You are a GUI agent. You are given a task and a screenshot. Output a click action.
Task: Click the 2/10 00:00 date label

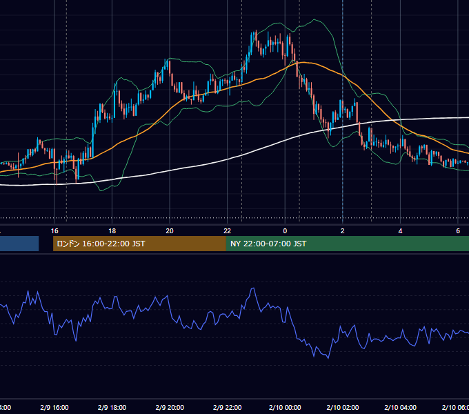click(x=285, y=407)
